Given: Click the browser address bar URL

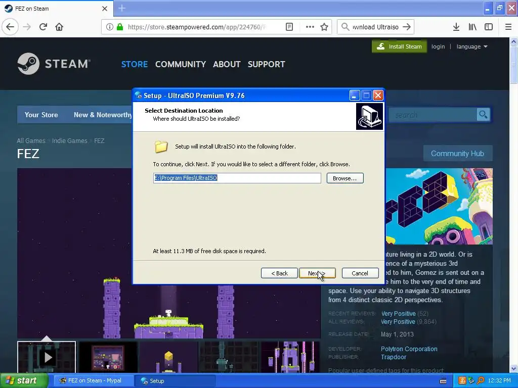Looking at the screenshot, I should tap(197, 27).
